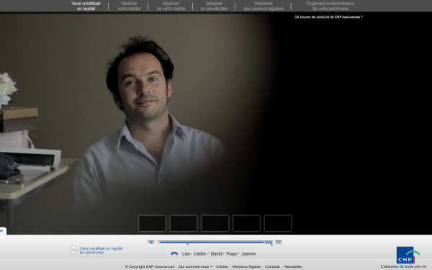
Task: Open 'Organiser la transmission de votre patrimoine'
Action: pyautogui.click(x=330, y=6)
